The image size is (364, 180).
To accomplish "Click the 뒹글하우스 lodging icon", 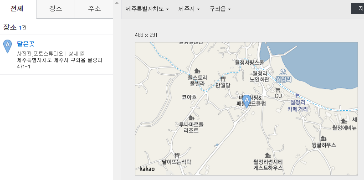I will tap(323, 139).
